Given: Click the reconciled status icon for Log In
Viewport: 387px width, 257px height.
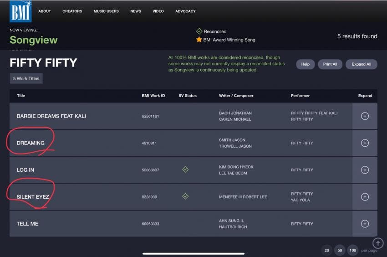Looking at the screenshot, I should point(185,170).
